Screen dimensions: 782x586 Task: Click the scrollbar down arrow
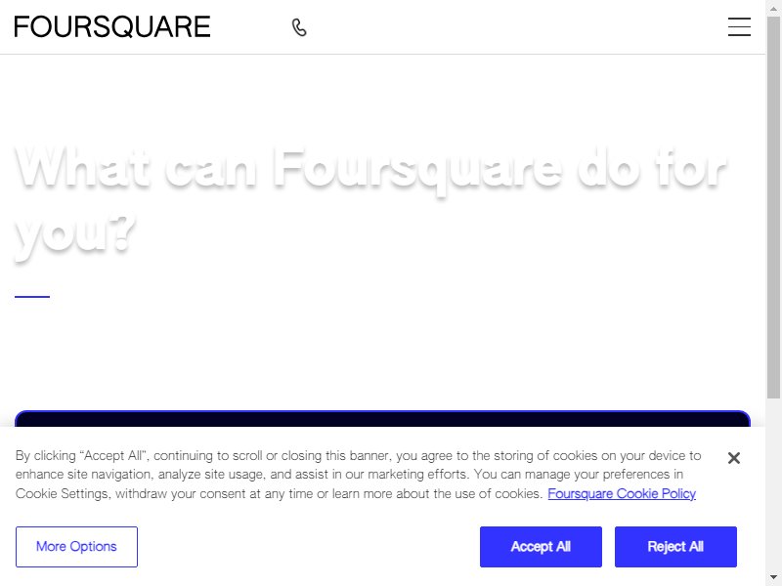[x=773, y=577]
